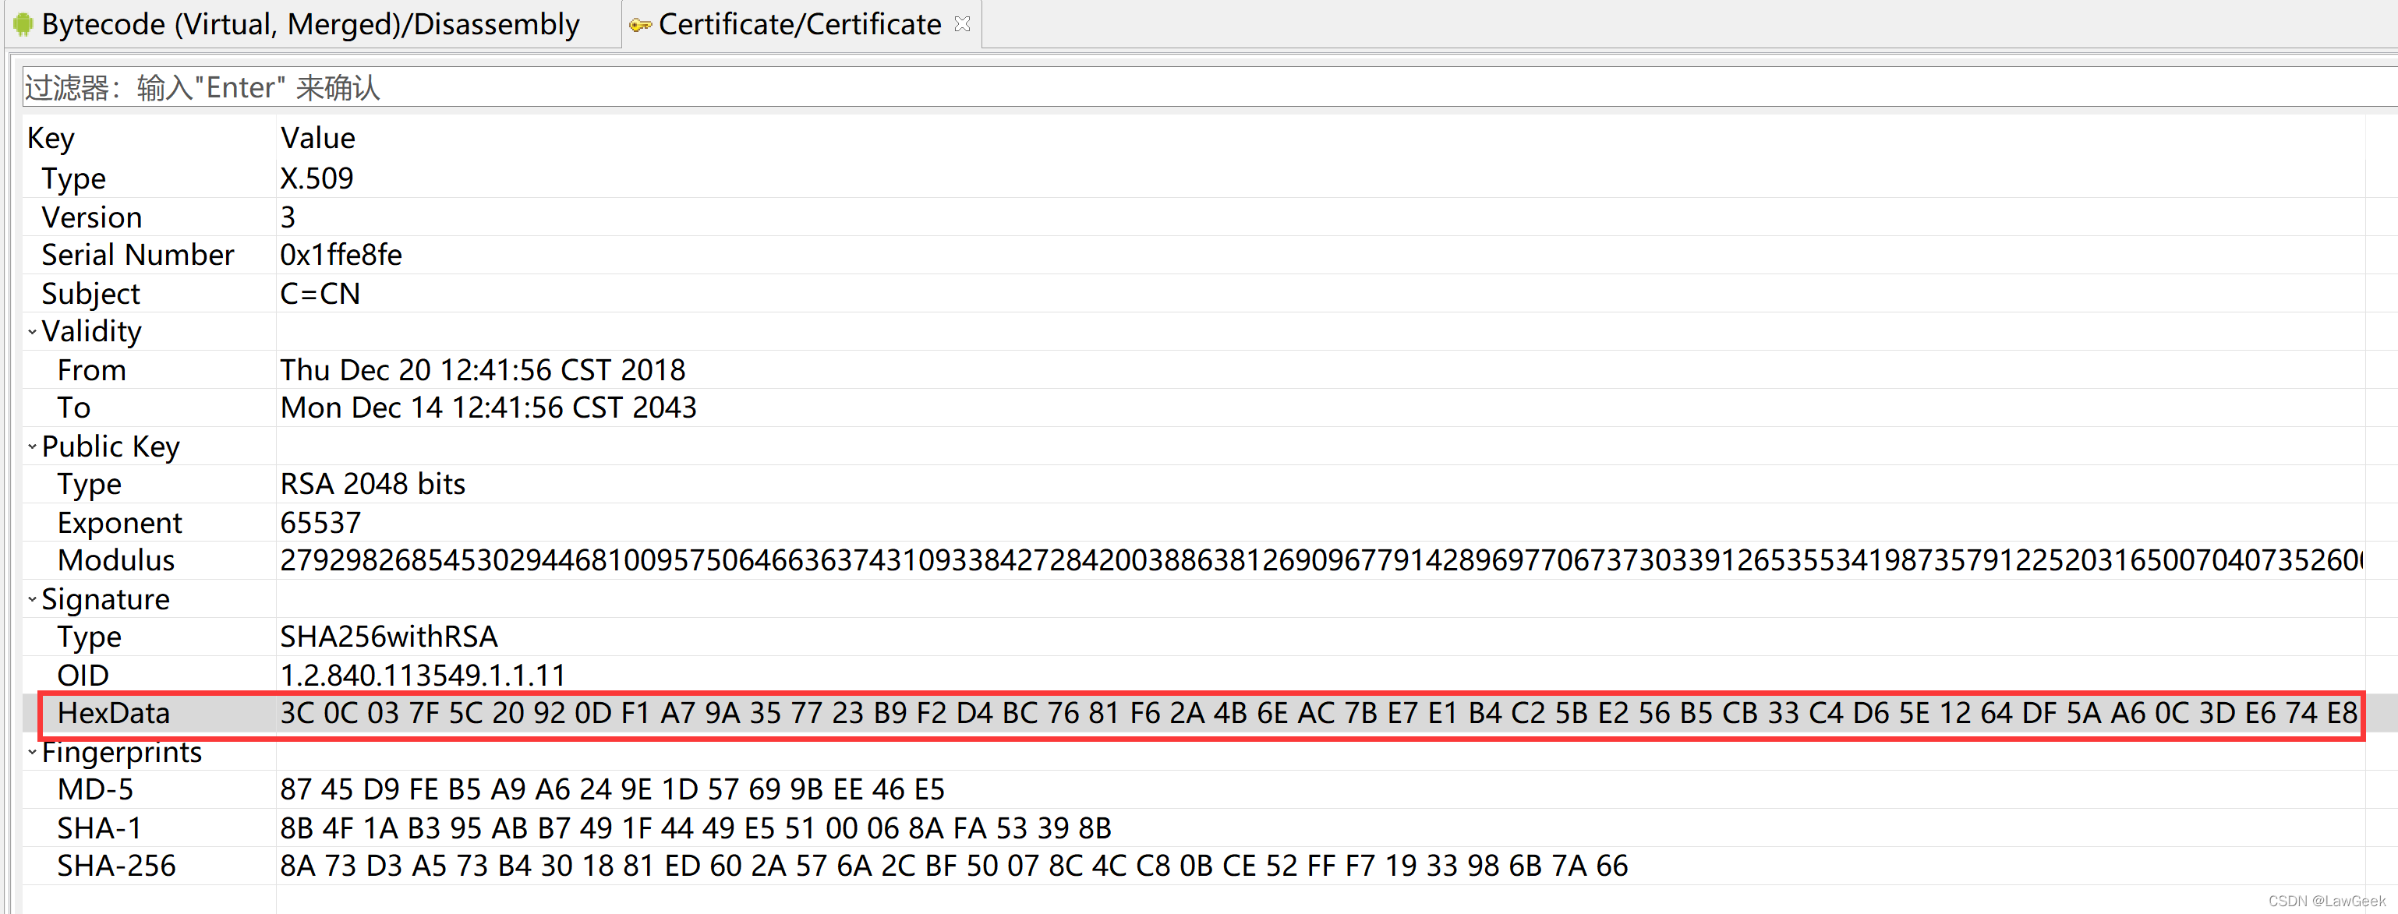Select the HexData row
The height and width of the screenshot is (914, 2398).
(1194, 713)
